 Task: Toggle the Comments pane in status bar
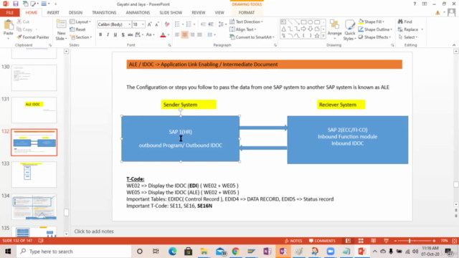[x=322, y=241]
